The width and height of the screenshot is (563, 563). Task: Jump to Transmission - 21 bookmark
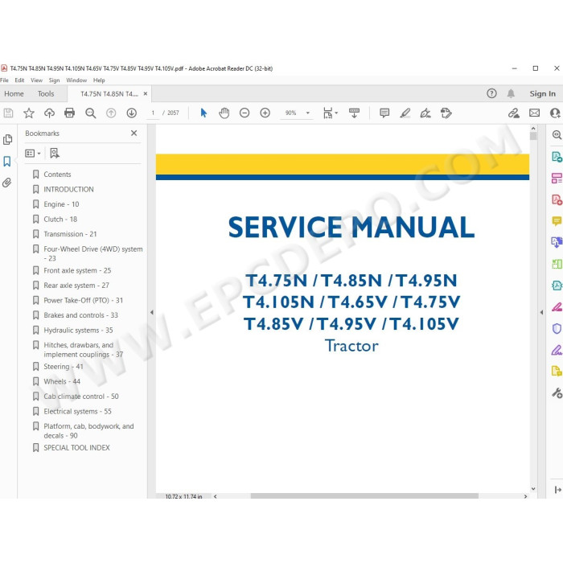70,234
